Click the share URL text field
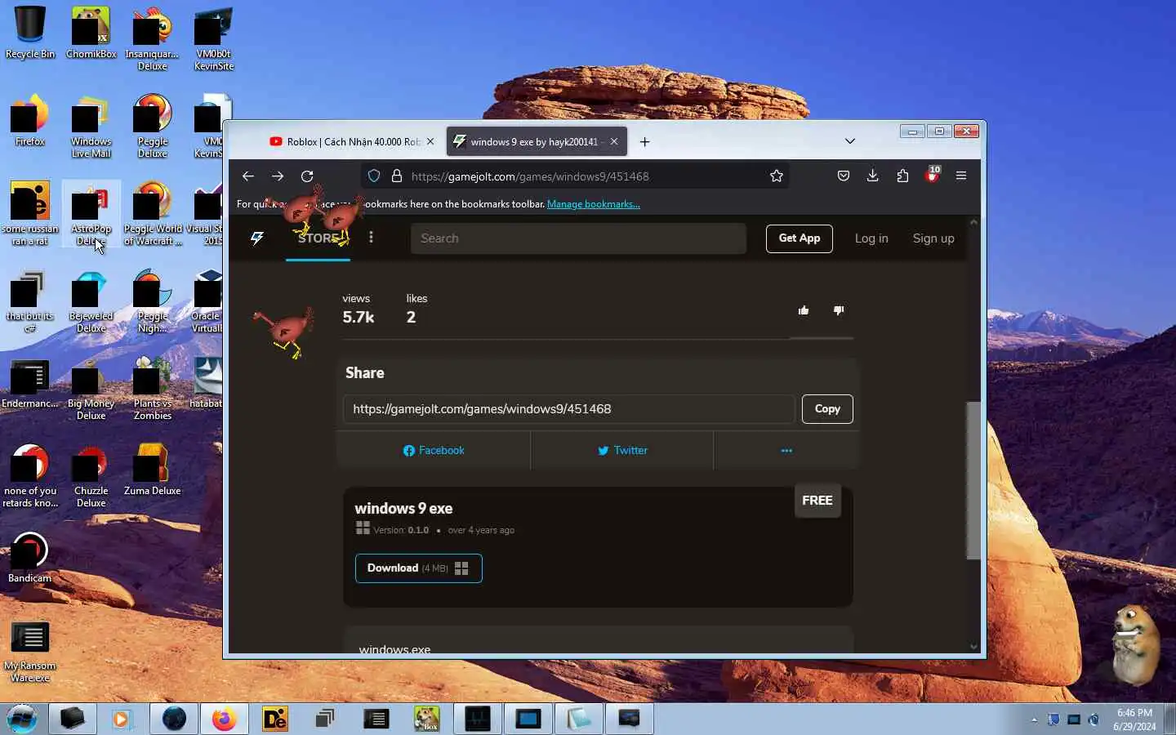Screen dimensions: 1176x735 (x=568, y=409)
